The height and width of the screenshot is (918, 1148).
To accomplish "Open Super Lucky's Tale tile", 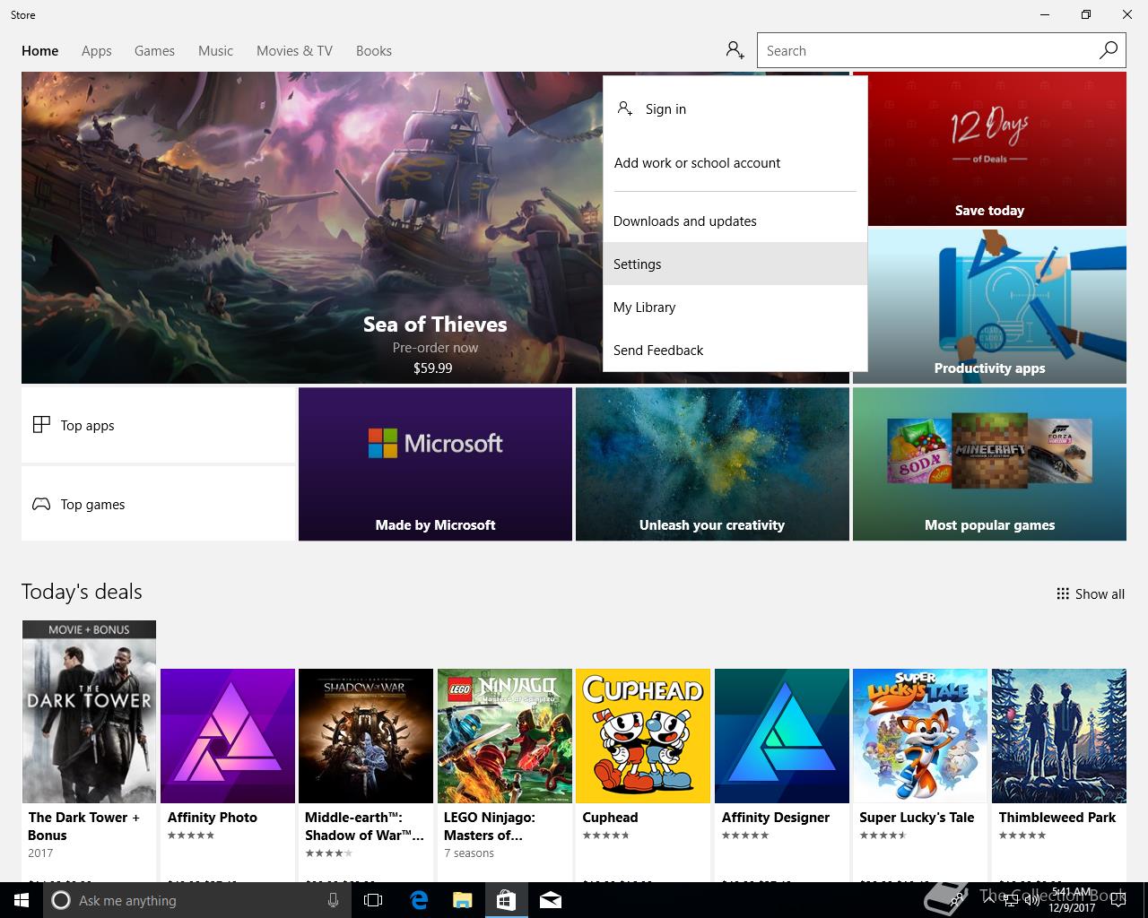I will (x=920, y=775).
